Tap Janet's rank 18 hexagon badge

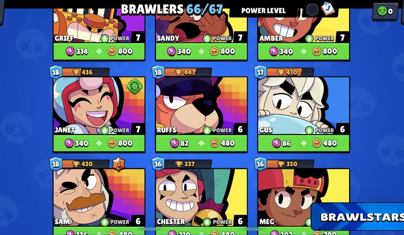pyautogui.click(x=56, y=72)
